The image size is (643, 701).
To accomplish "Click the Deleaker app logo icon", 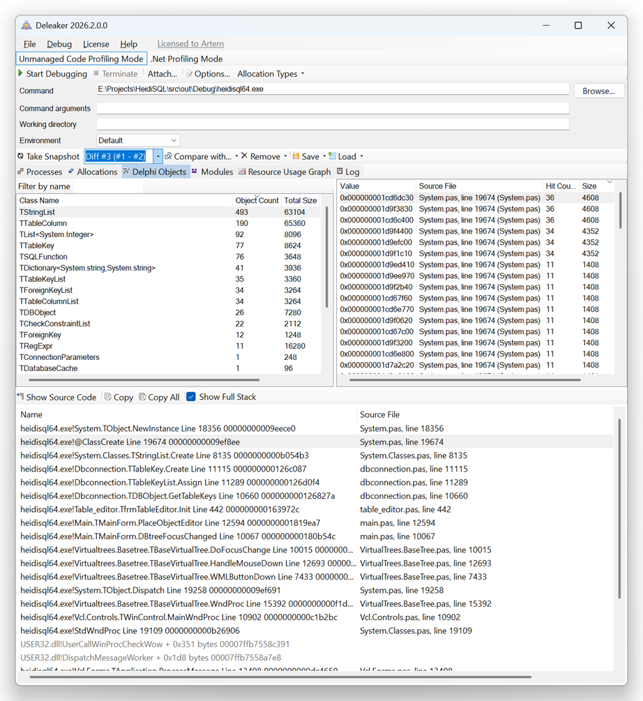I will click(x=27, y=26).
